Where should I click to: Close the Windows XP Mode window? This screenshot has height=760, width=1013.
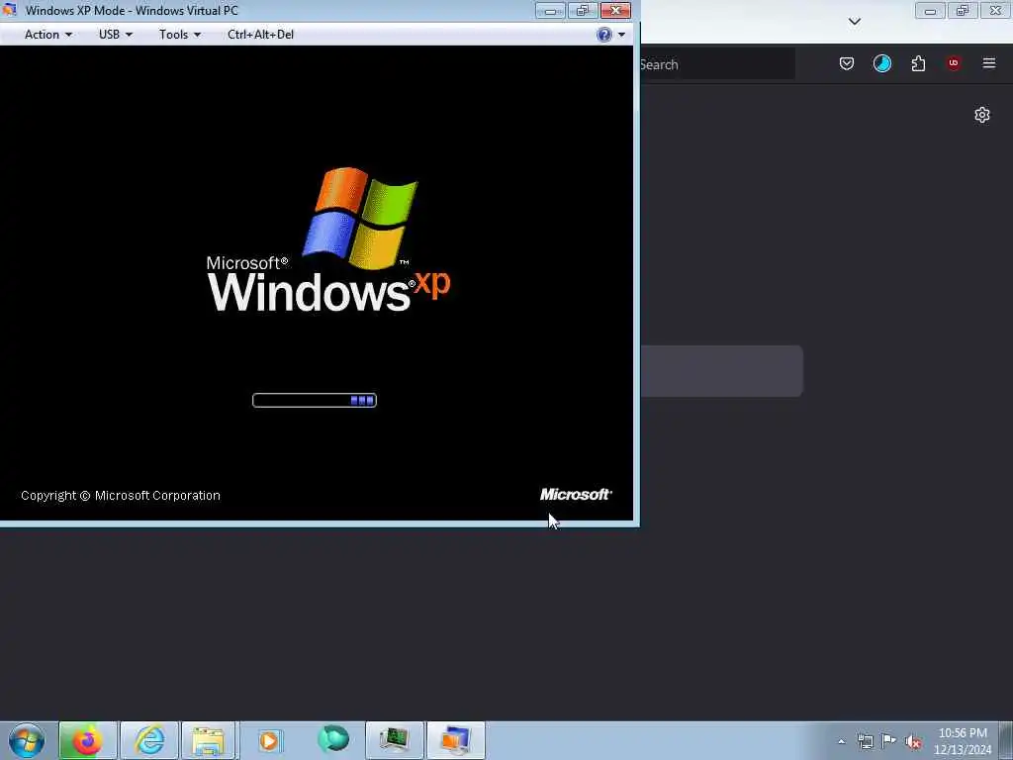tap(615, 10)
